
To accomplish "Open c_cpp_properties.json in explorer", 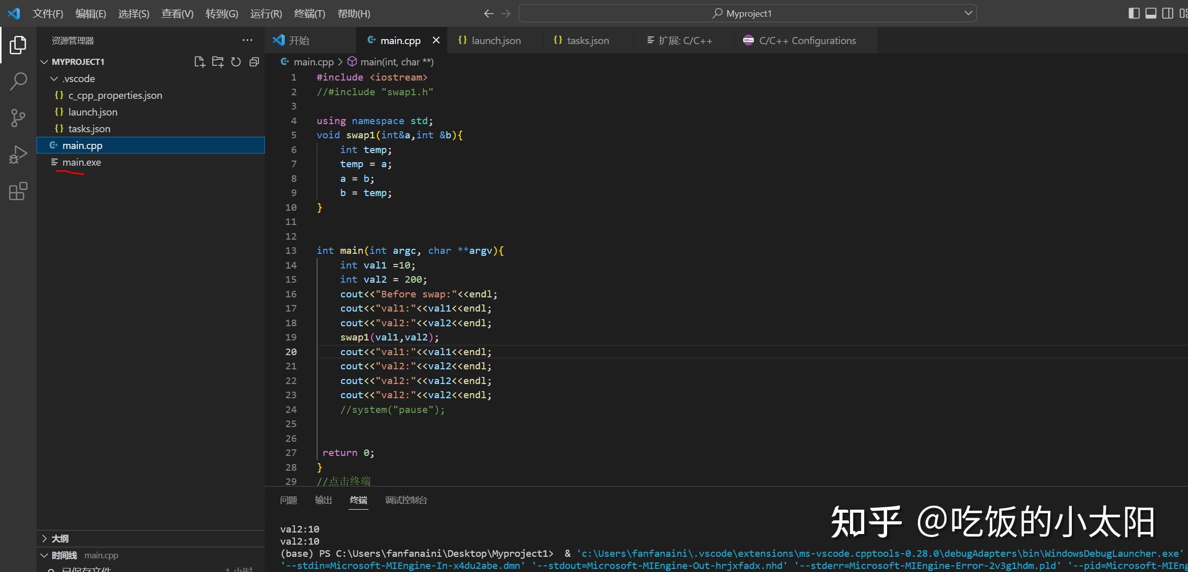I will (x=151, y=95).
